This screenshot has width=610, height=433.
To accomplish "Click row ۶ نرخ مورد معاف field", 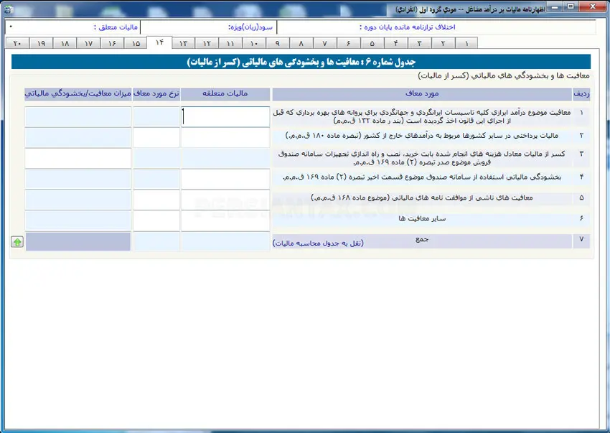I will [156, 220].
